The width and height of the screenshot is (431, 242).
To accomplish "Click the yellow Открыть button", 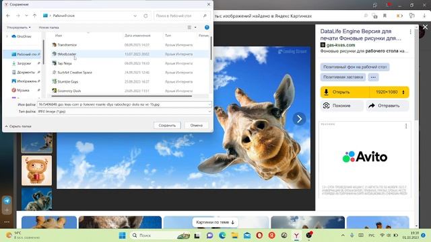I will point(345,92).
